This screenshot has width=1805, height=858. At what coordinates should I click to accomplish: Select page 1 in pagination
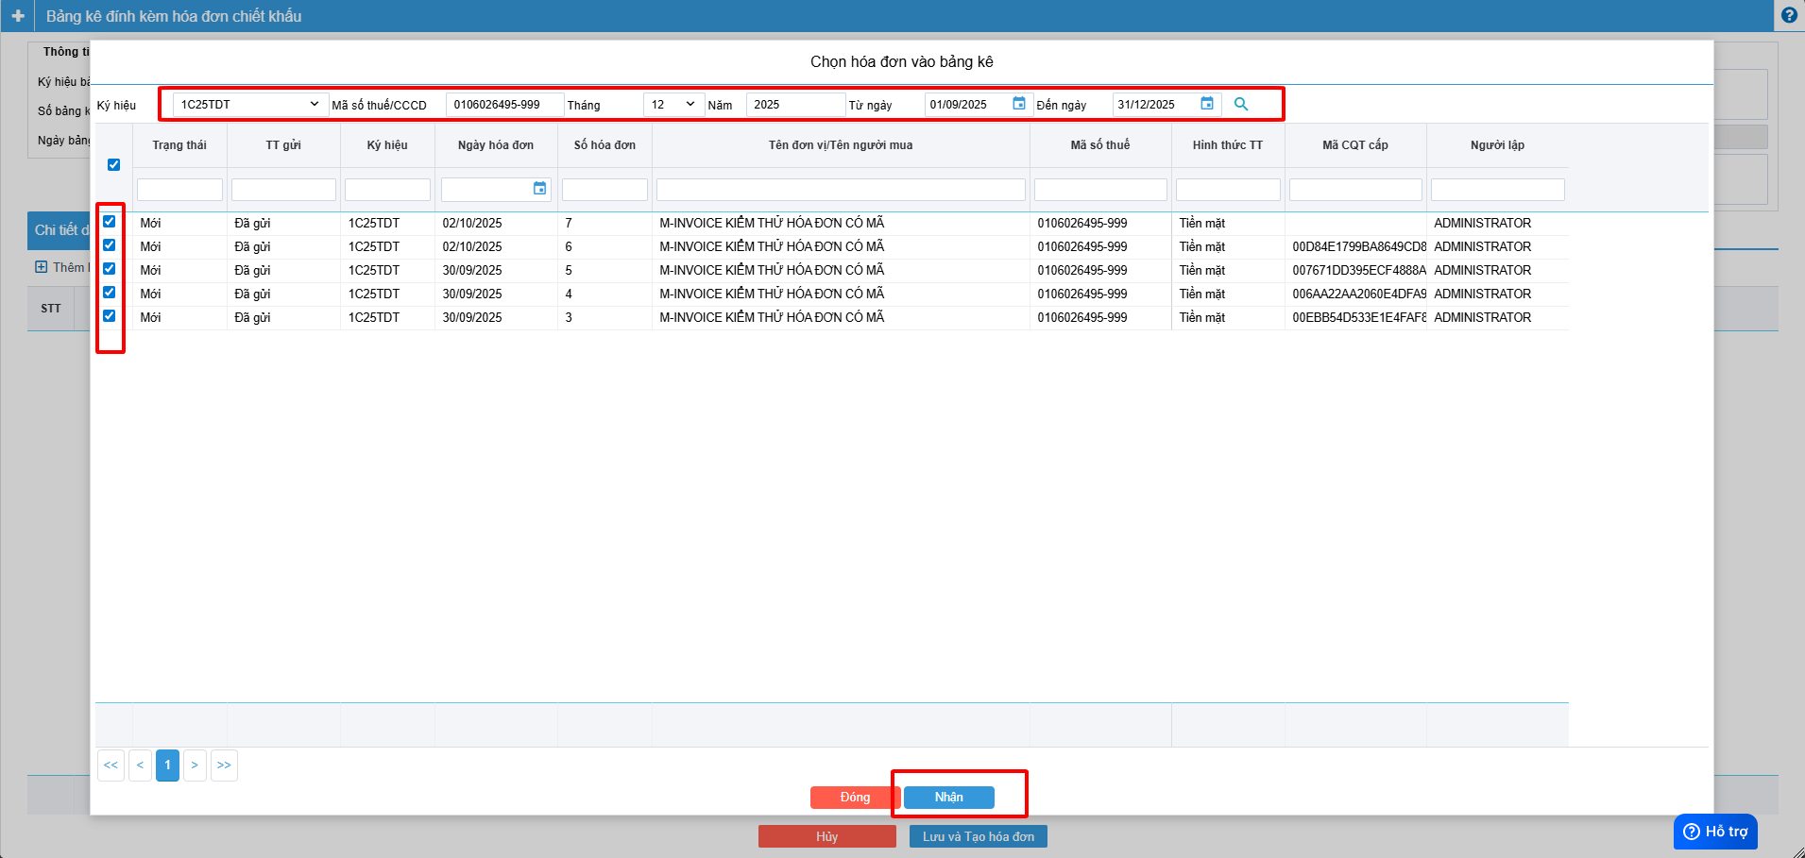pyautogui.click(x=167, y=765)
